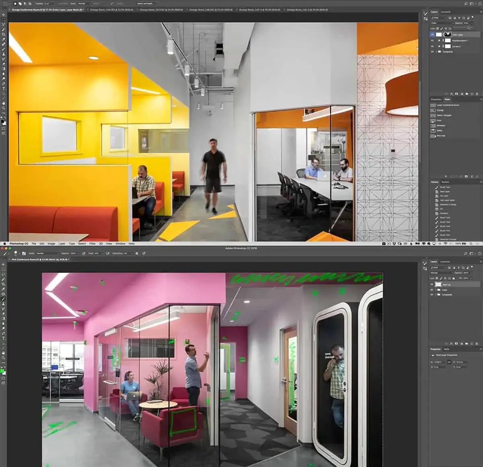Open smoothing options gear in lower options bar
This screenshot has height=467, width=483.
coord(137,254)
